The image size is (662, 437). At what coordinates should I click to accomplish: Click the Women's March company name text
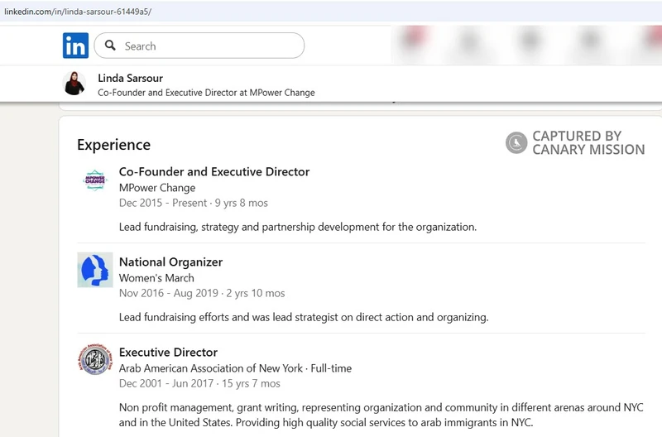156,278
